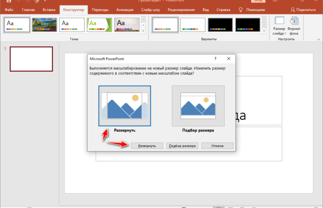Choose the first black variant thumbnail
323x208 pixels.
point(220,25)
